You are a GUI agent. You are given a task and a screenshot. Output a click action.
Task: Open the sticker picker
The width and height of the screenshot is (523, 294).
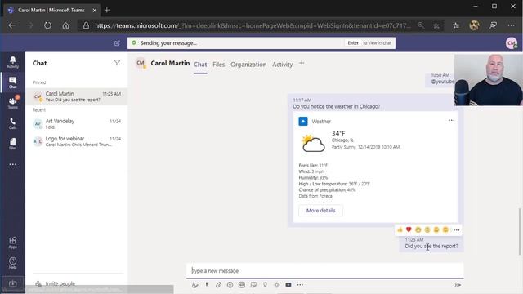coord(253,285)
